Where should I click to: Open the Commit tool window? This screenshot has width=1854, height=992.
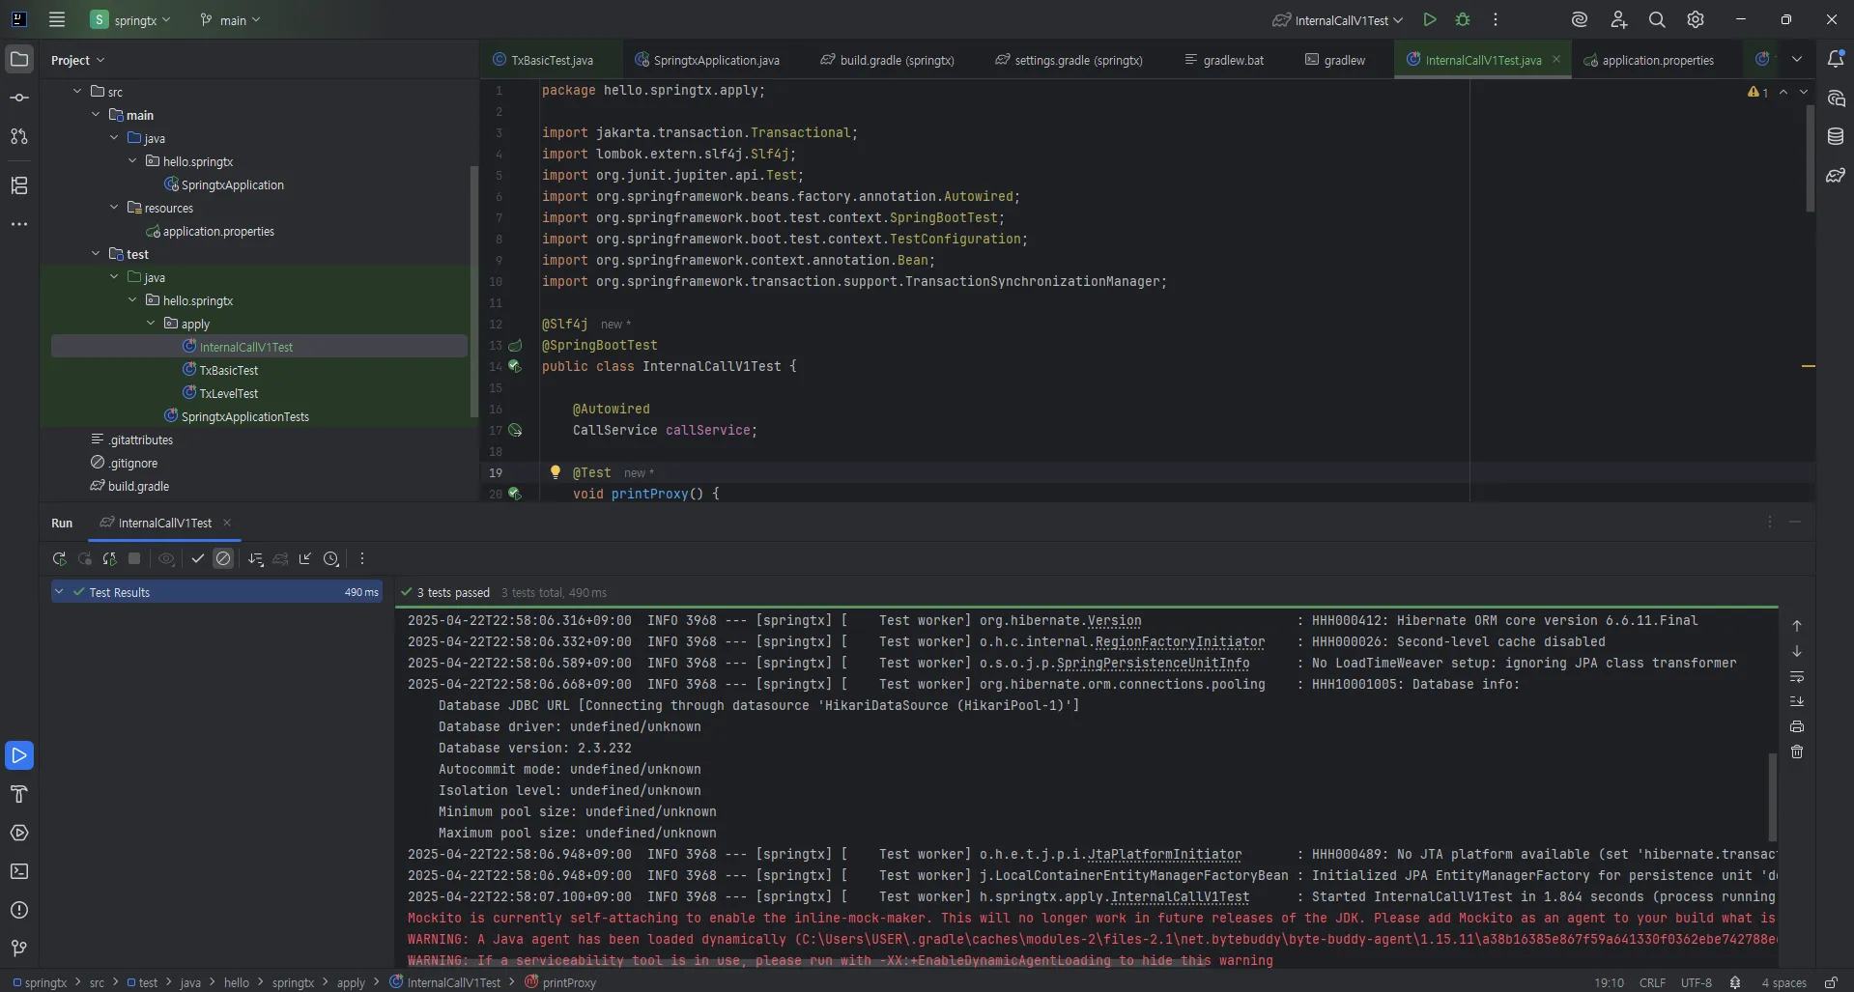click(x=19, y=98)
